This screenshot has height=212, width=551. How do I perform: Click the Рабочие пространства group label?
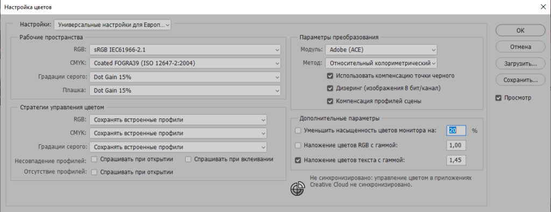click(51, 37)
